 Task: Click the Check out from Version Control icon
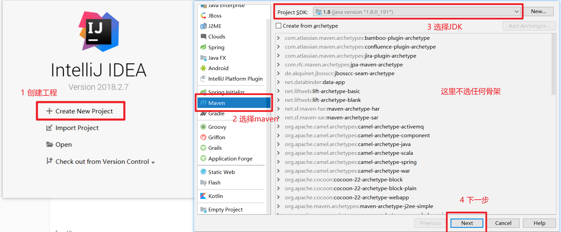tap(50, 161)
